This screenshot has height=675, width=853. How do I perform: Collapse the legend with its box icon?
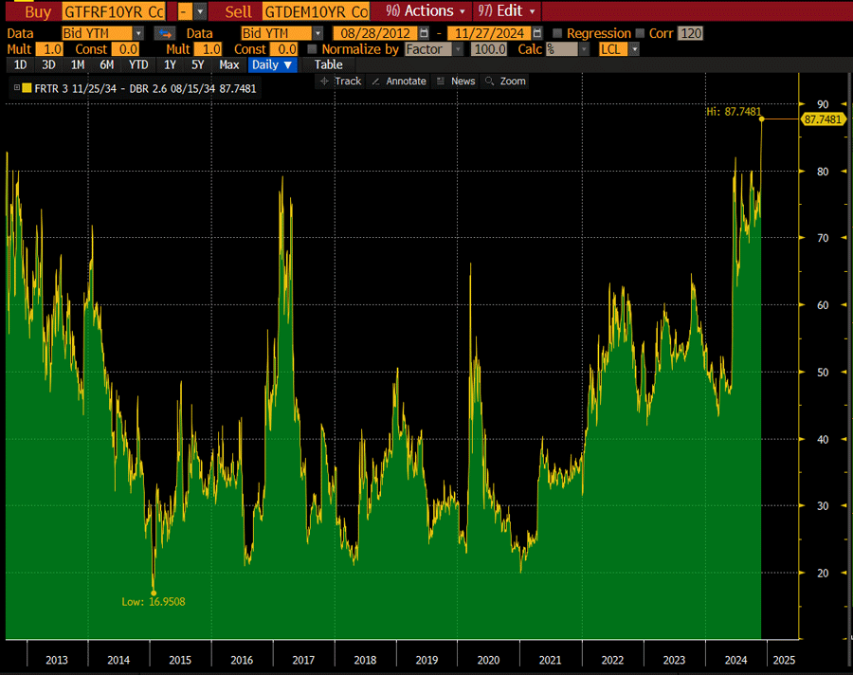[15, 88]
